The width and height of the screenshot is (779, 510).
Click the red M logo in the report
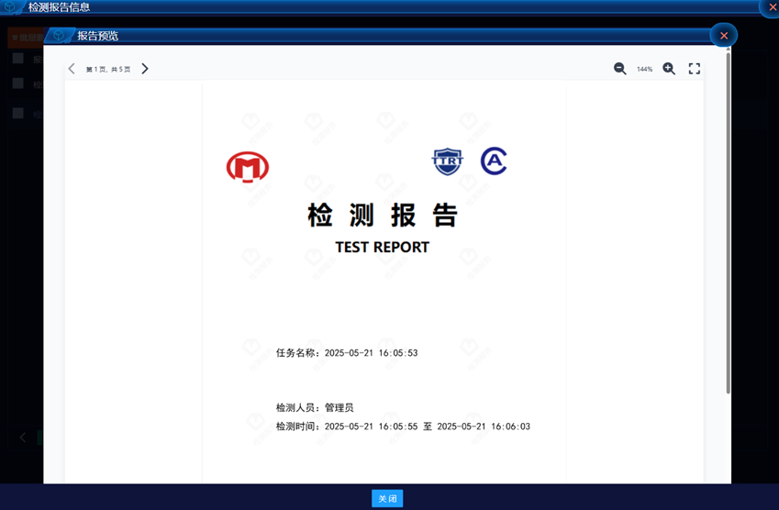coord(248,167)
